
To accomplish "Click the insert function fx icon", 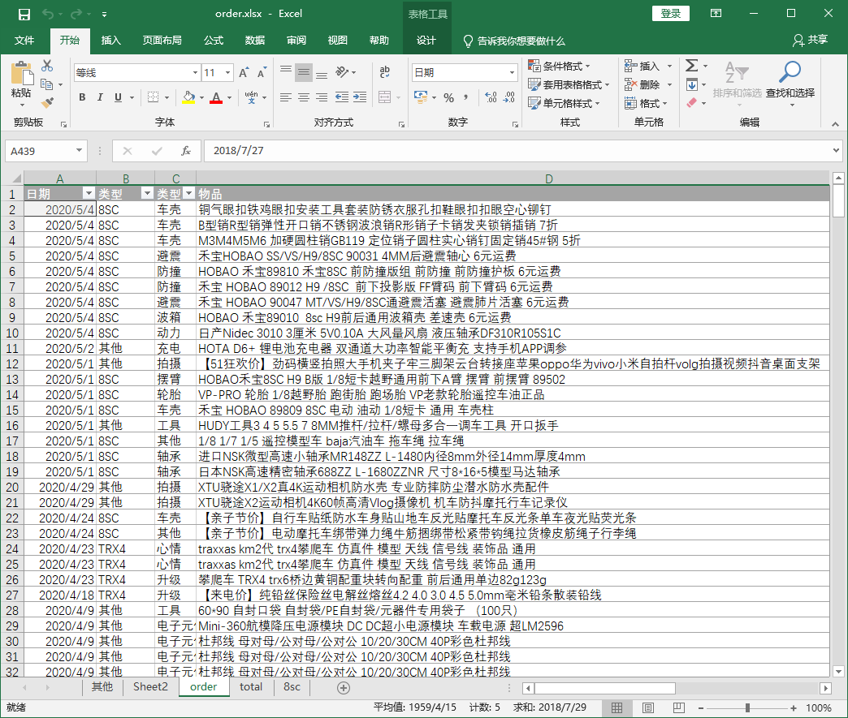I will [185, 151].
